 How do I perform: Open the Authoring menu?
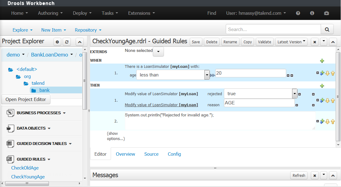point(50,13)
